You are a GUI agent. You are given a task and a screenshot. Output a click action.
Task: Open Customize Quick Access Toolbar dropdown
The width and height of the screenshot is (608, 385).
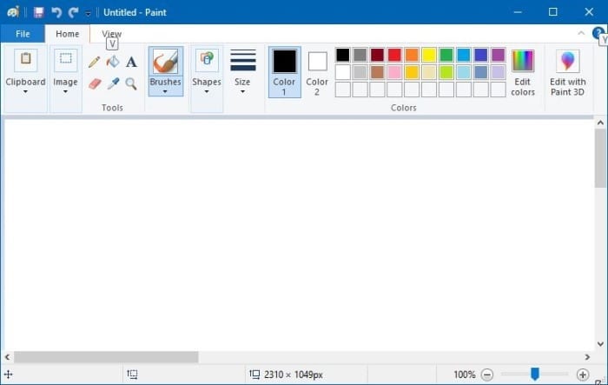pos(89,13)
